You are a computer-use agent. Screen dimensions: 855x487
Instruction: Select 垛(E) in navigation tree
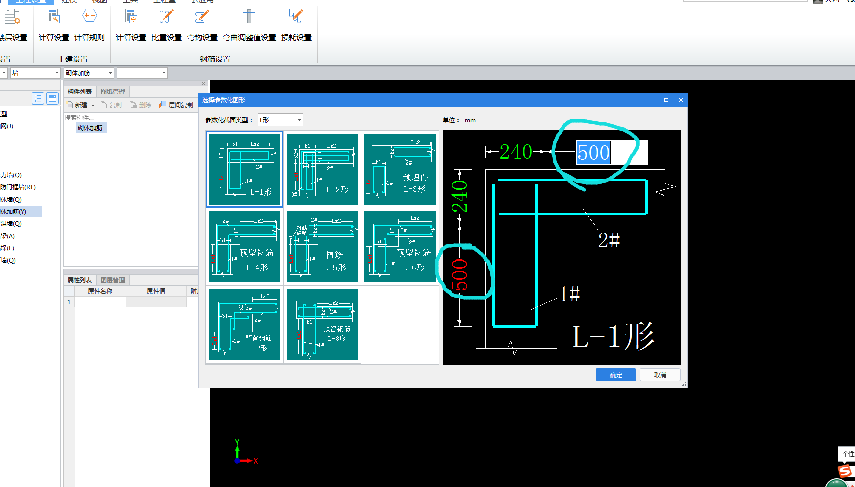(7, 248)
